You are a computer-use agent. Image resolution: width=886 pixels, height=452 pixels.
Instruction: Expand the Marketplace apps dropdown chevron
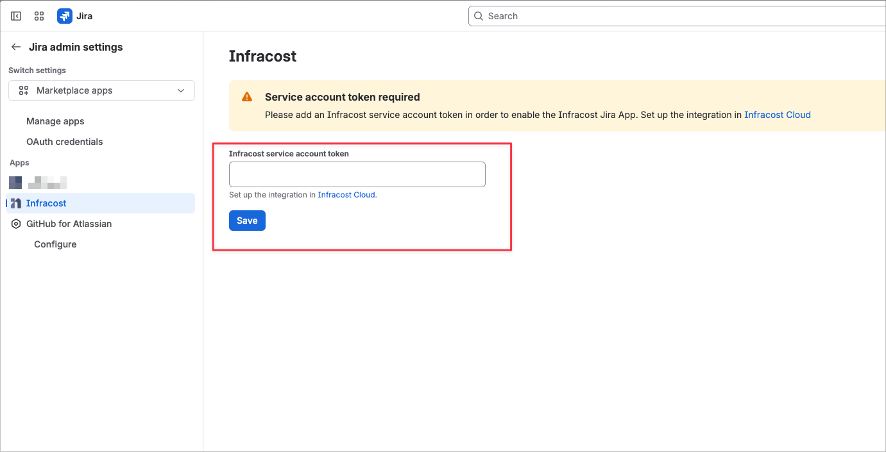(x=181, y=90)
